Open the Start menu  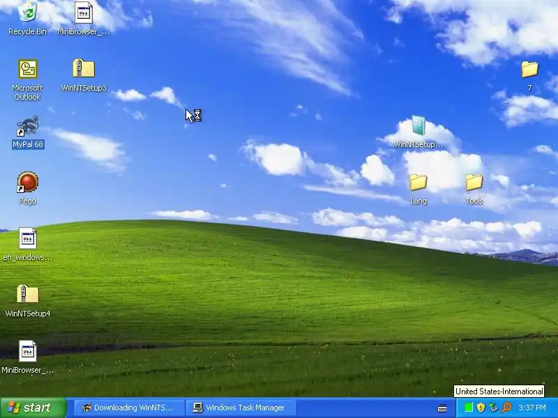[x=33, y=408]
